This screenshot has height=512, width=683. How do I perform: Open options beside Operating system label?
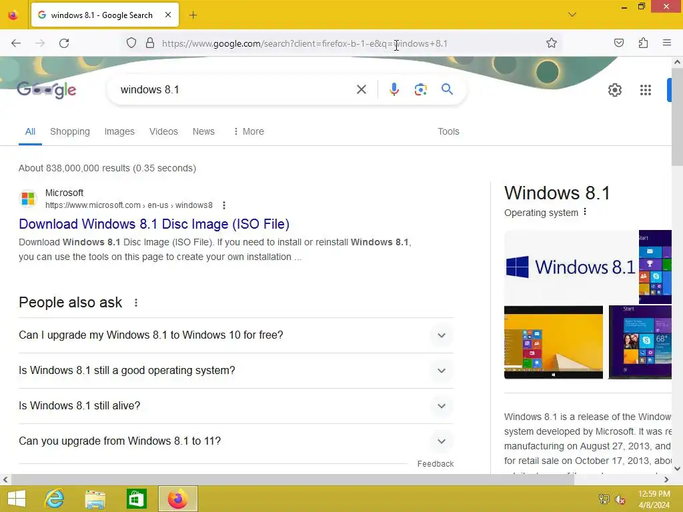pos(585,212)
